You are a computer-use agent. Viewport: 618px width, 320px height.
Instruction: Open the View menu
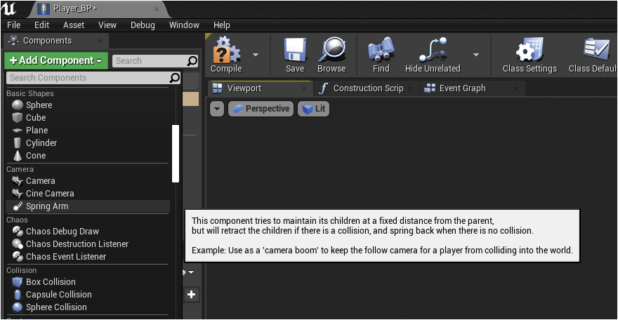(107, 25)
